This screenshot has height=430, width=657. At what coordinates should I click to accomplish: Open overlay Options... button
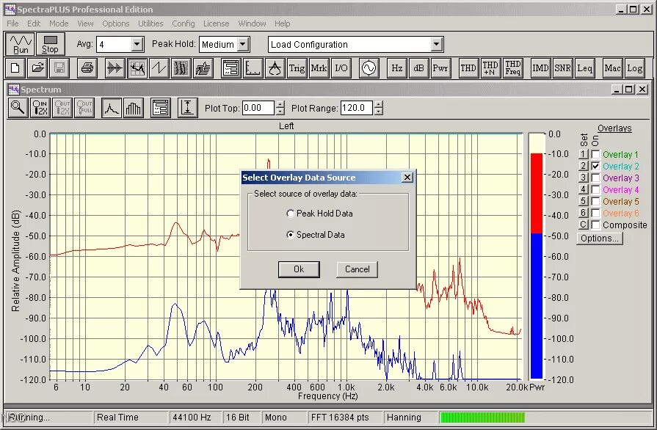(x=599, y=238)
